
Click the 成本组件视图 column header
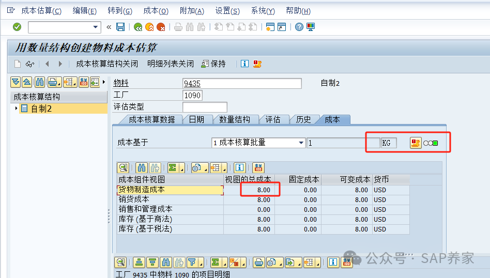point(171,180)
